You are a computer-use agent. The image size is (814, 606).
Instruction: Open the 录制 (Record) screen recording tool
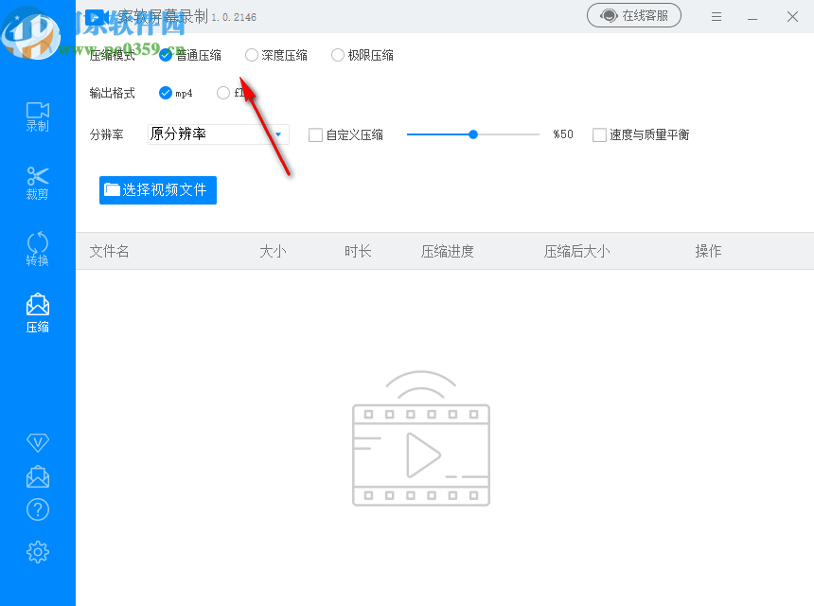[x=37, y=116]
